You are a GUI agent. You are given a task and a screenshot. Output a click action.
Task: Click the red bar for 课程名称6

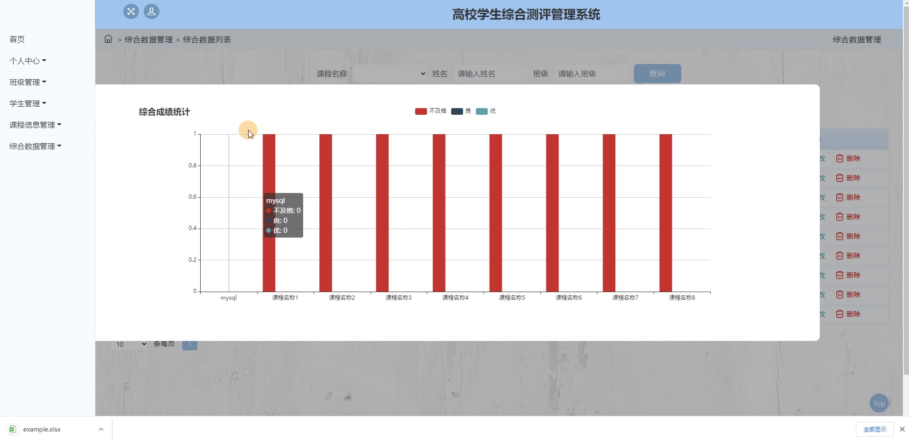coord(552,213)
